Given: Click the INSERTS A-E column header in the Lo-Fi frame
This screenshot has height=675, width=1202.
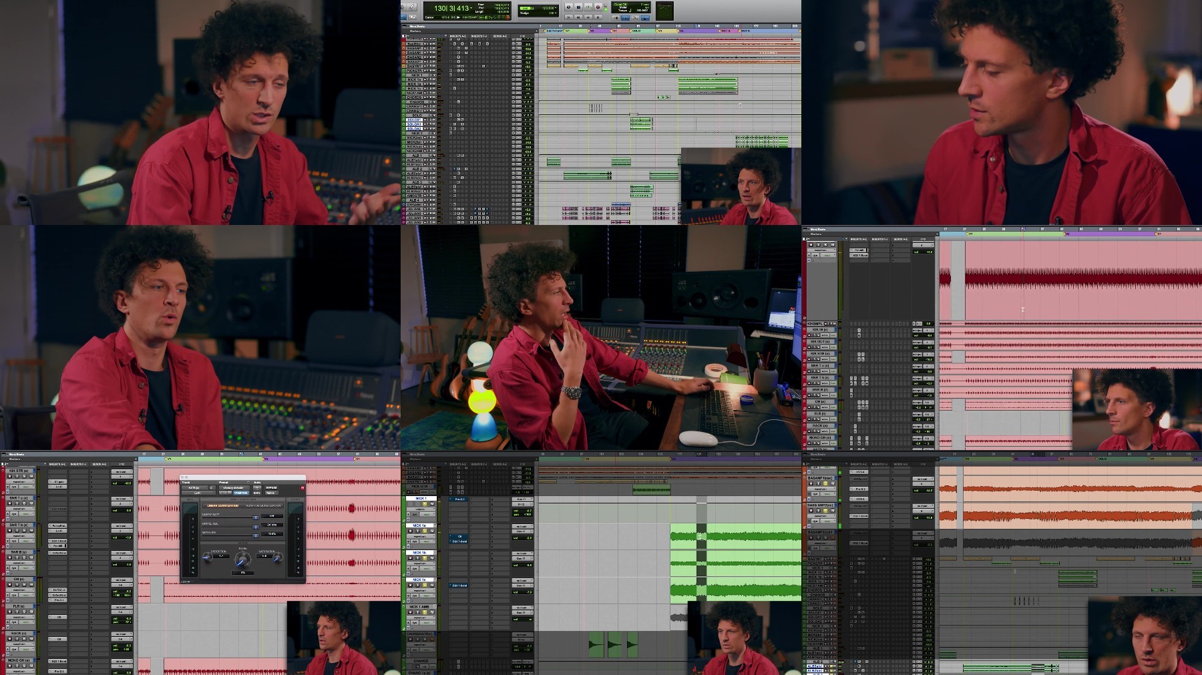Looking at the screenshot, I should [x=57, y=464].
